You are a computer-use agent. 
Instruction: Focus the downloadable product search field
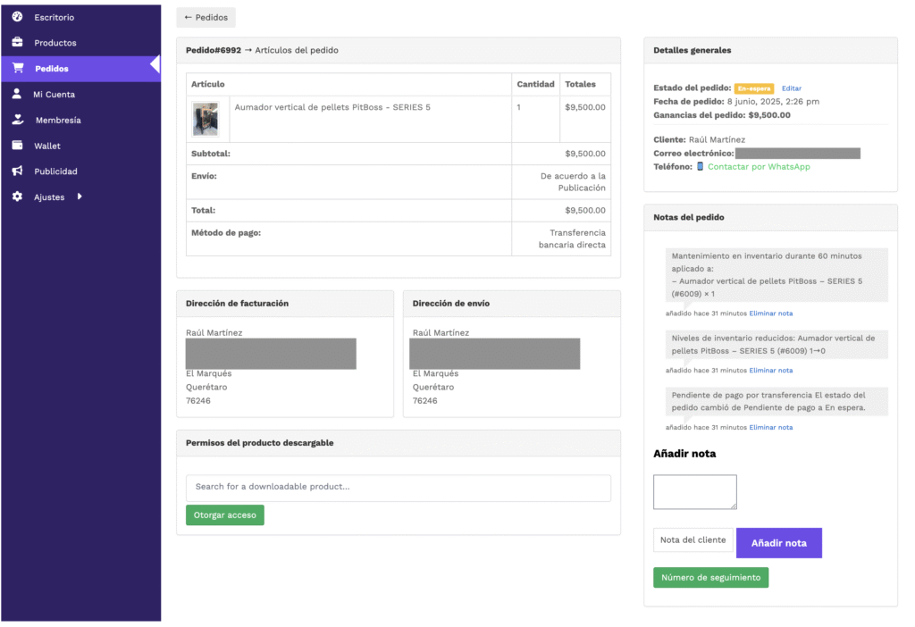point(398,488)
